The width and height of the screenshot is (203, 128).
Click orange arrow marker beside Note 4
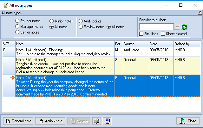pyautogui.click(x=12, y=78)
